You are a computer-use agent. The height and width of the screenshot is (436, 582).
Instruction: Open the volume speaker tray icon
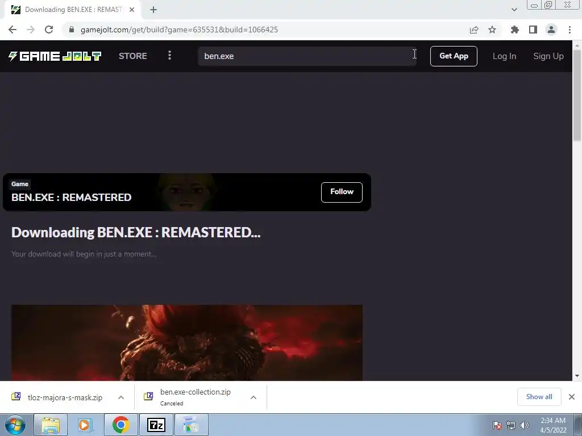point(524,425)
